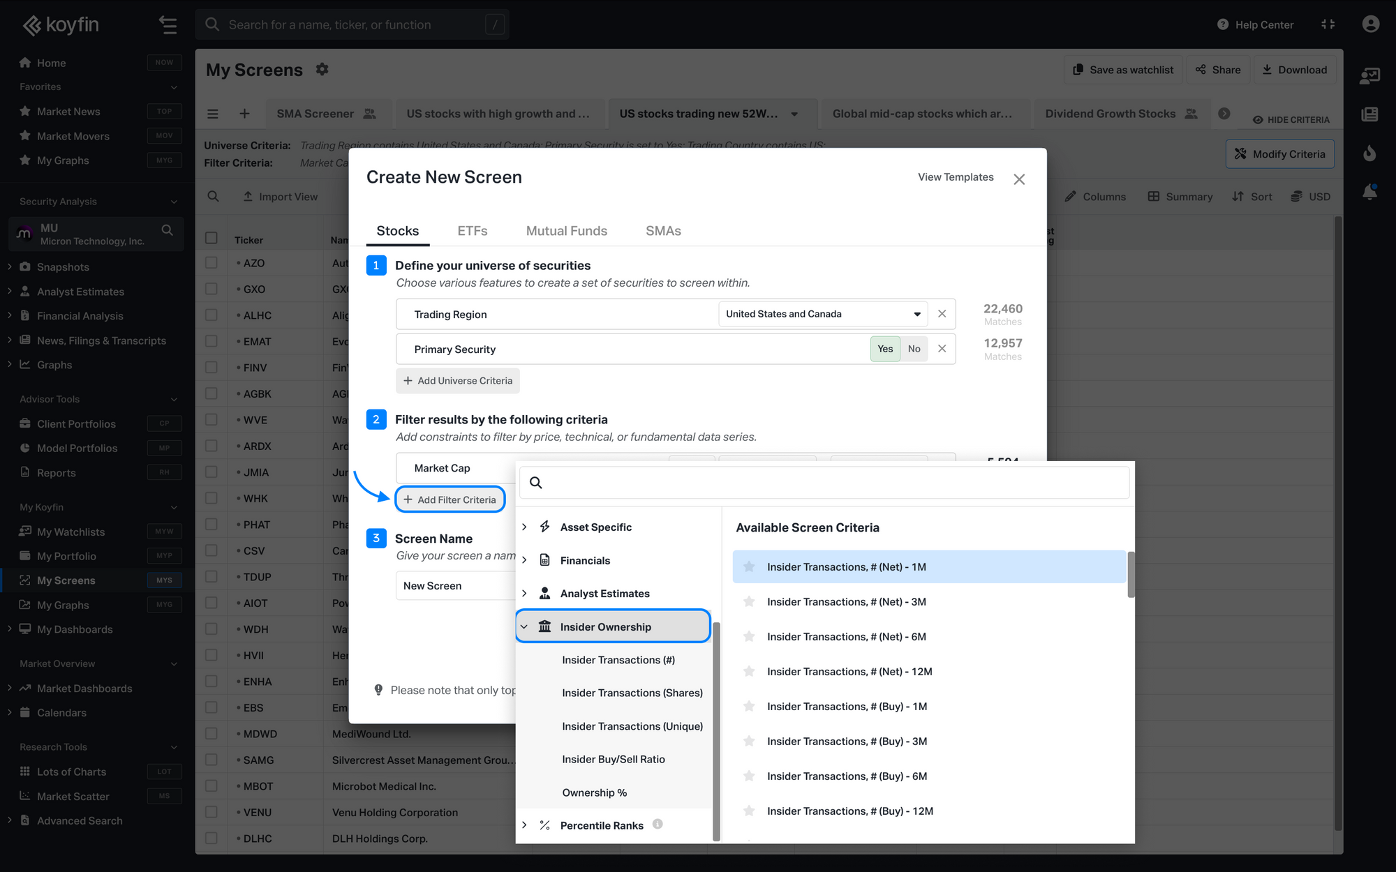Viewport: 1396px width, 872px height.
Task: Click the add new screen plus icon
Action: 244,114
